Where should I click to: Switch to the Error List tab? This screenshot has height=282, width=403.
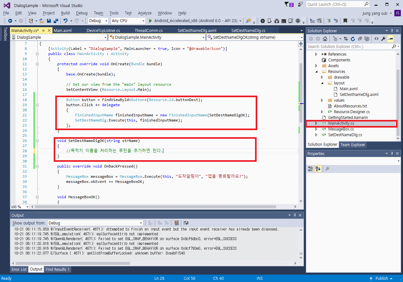click(x=19, y=269)
